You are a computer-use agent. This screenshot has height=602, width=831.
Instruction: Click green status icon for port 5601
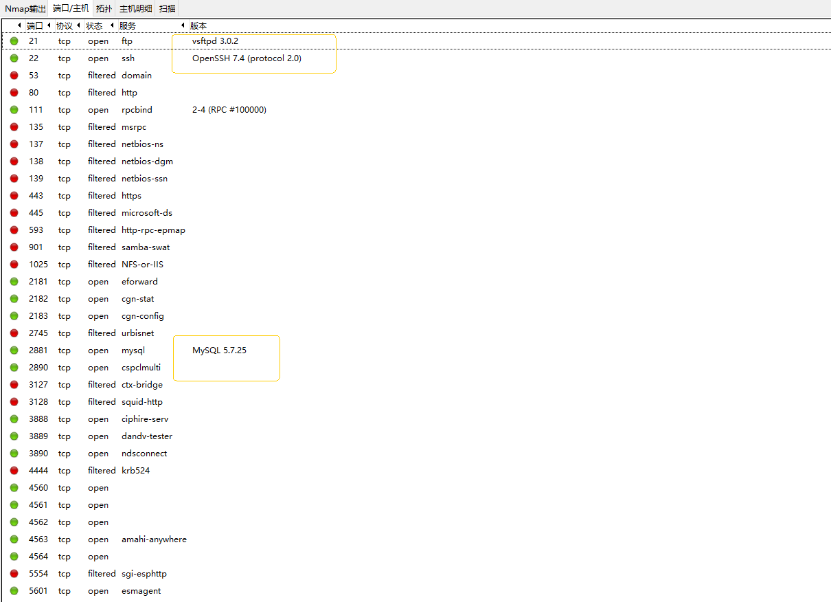[14, 591]
